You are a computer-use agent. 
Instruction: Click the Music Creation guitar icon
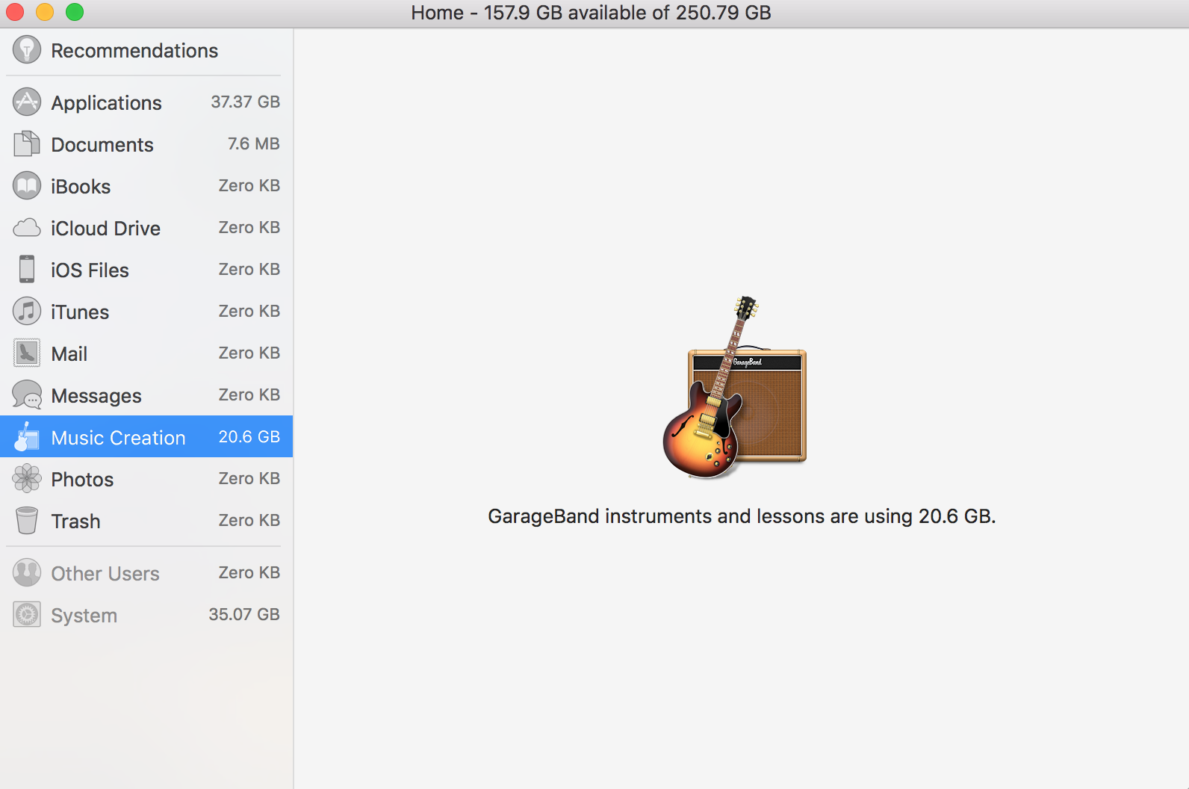(x=27, y=437)
